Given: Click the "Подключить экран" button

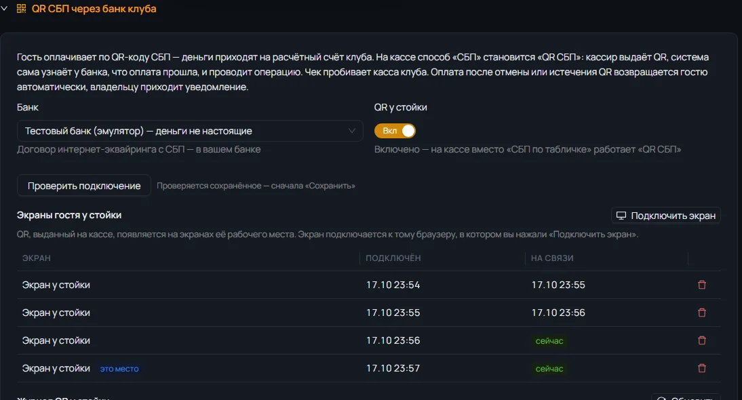Looking at the screenshot, I should point(666,216).
